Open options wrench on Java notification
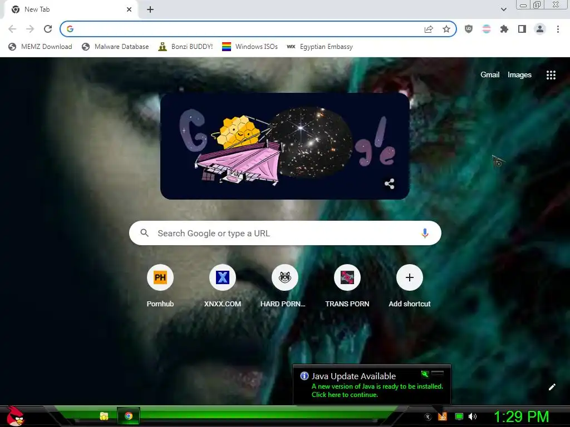The width and height of the screenshot is (570, 427). 425,374
